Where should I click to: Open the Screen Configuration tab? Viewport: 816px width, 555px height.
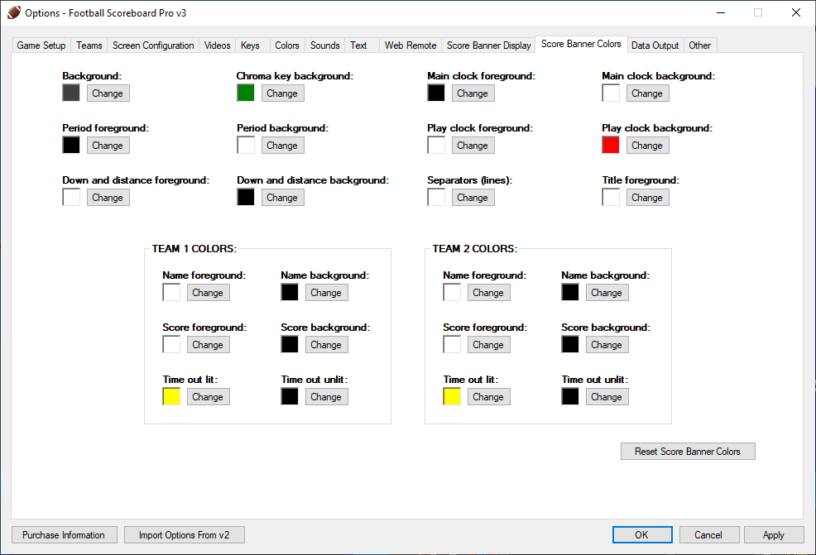click(x=153, y=45)
